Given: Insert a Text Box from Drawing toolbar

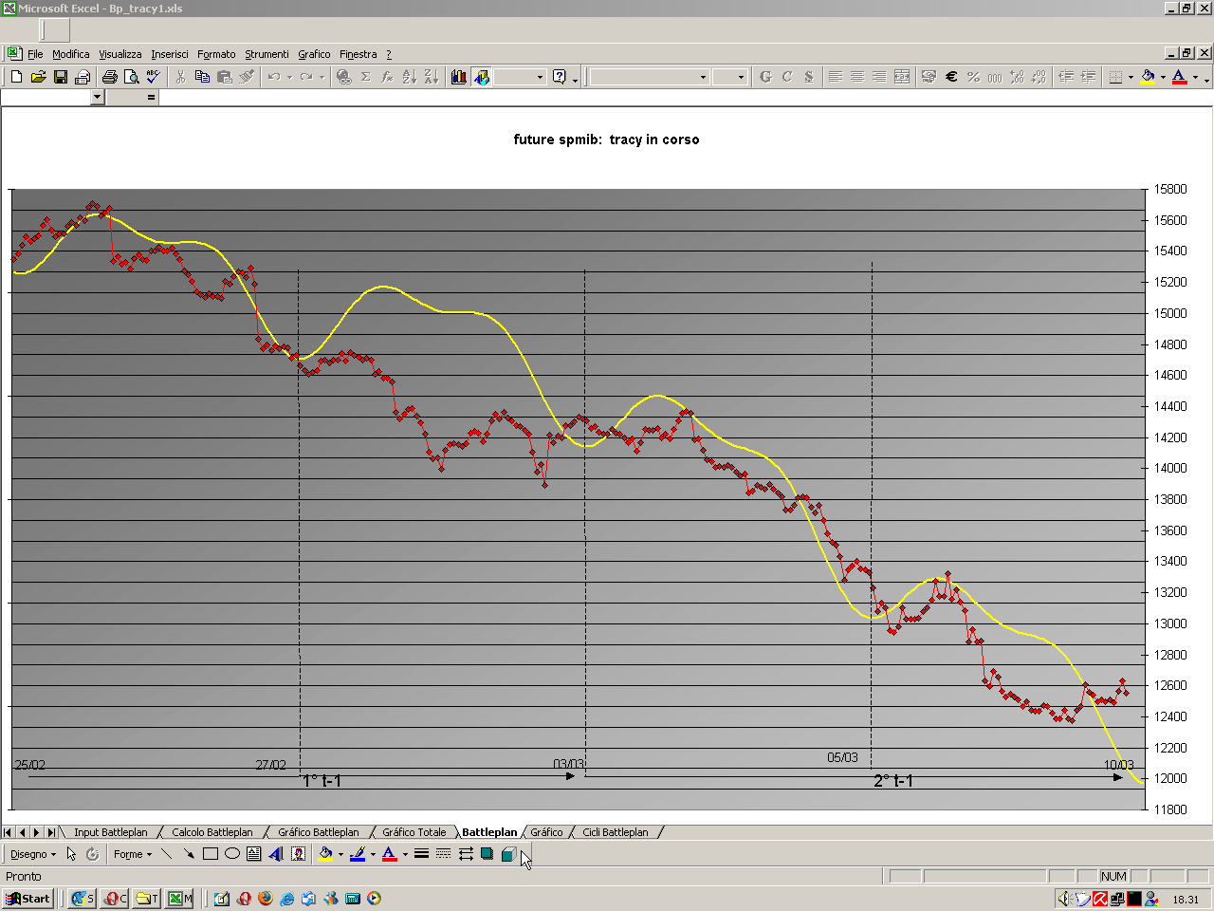Looking at the screenshot, I should point(254,854).
